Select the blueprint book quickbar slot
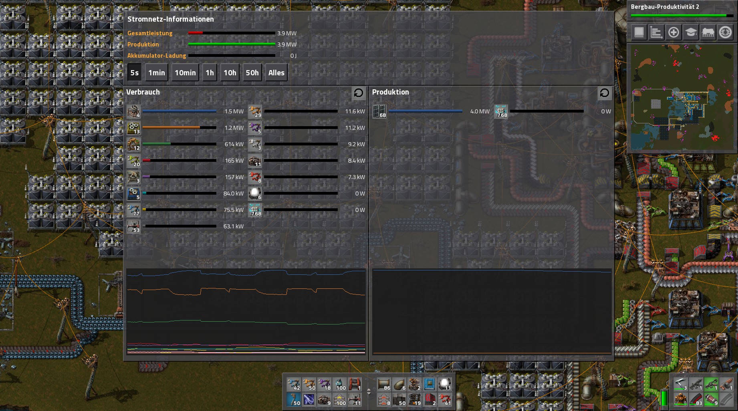 pos(429,384)
